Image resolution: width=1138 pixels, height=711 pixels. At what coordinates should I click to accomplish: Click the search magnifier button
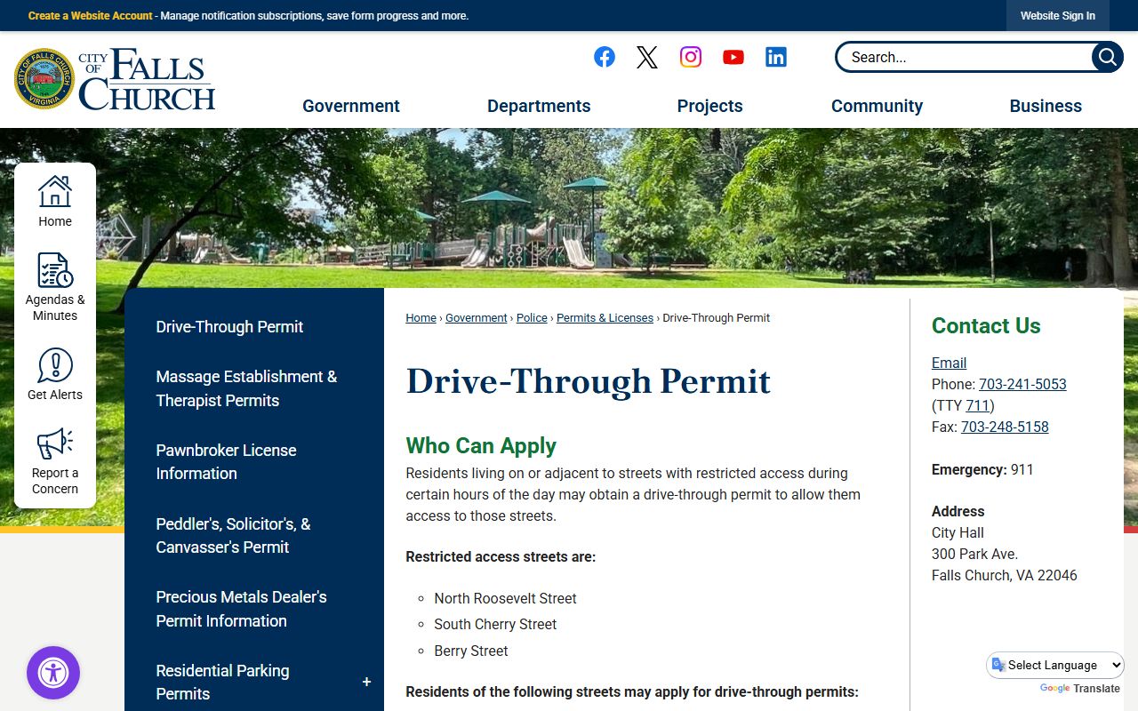click(1107, 57)
